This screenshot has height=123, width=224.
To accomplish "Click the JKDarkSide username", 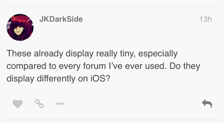I will point(61,19).
